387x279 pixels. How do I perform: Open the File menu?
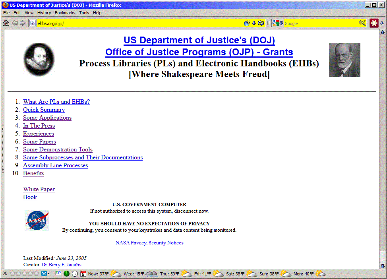tap(6, 13)
